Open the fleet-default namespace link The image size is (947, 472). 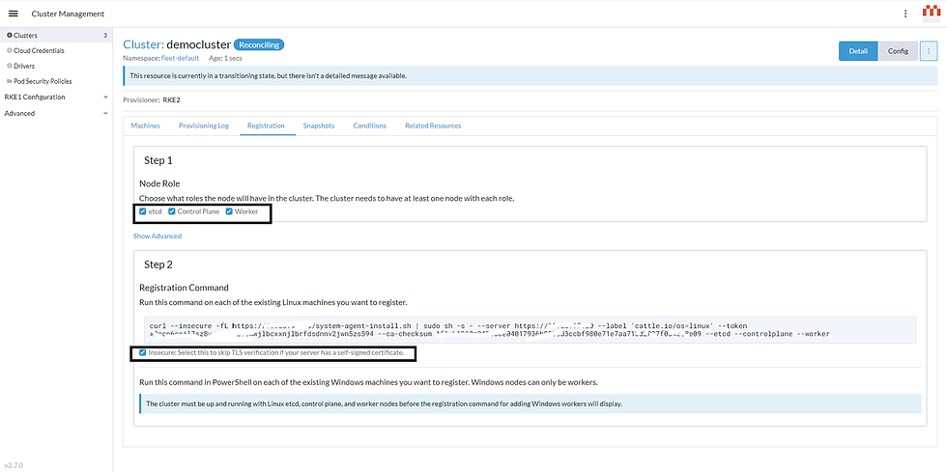(x=180, y=59)
